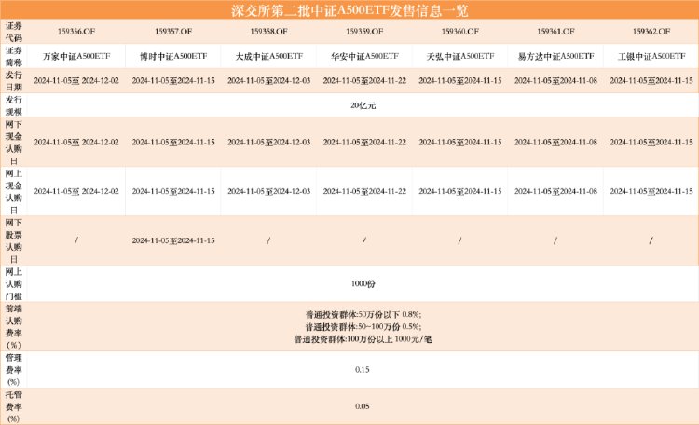Select security code 159357.OF
Screen dimensions: 699x425
coord(173,32)
